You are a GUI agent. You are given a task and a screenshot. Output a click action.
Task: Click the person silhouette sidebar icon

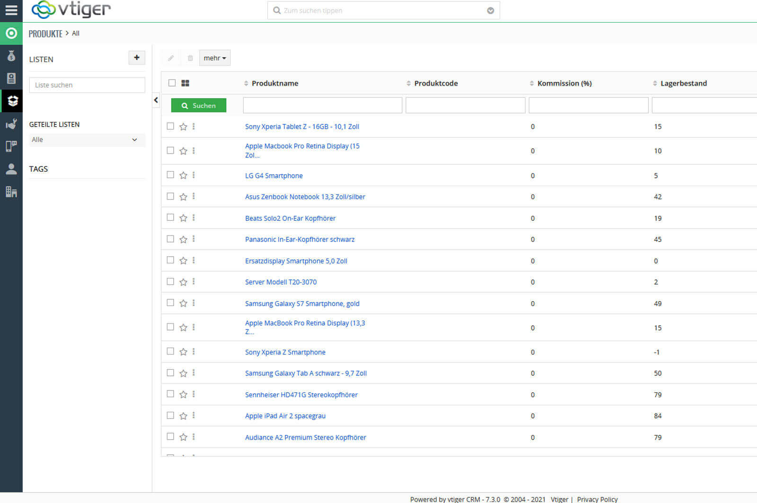[x=11, y=169]
